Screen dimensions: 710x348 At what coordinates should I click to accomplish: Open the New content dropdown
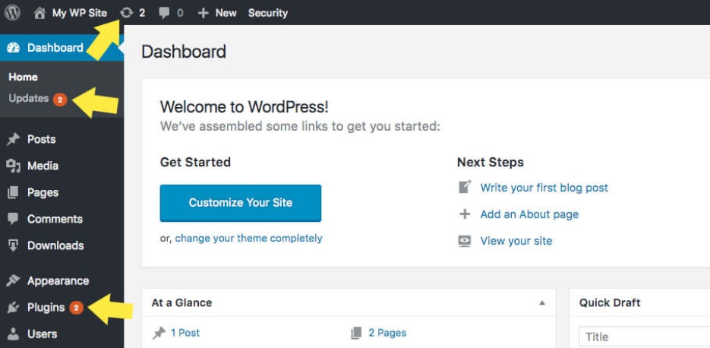tap(218, 13)
